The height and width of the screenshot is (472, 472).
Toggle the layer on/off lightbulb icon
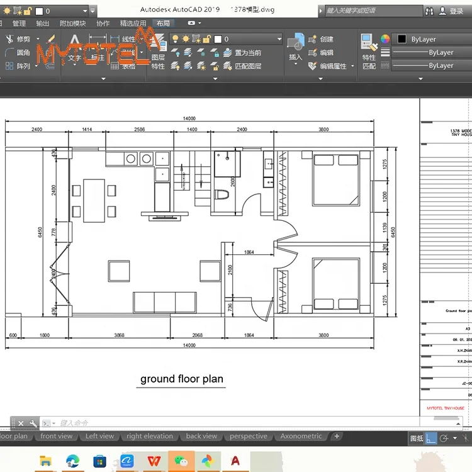(x=175, y=39)
